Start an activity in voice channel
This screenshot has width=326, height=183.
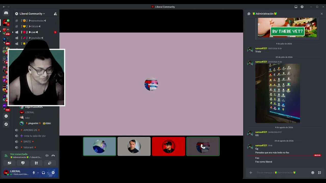pyautogui.click(x=36, y=163)
